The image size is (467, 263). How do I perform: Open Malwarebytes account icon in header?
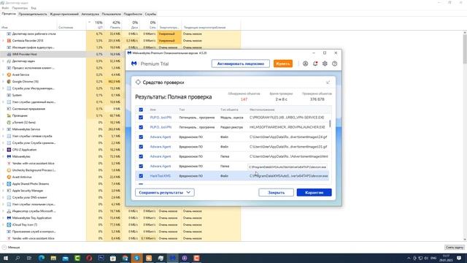(x=305, y=64)
